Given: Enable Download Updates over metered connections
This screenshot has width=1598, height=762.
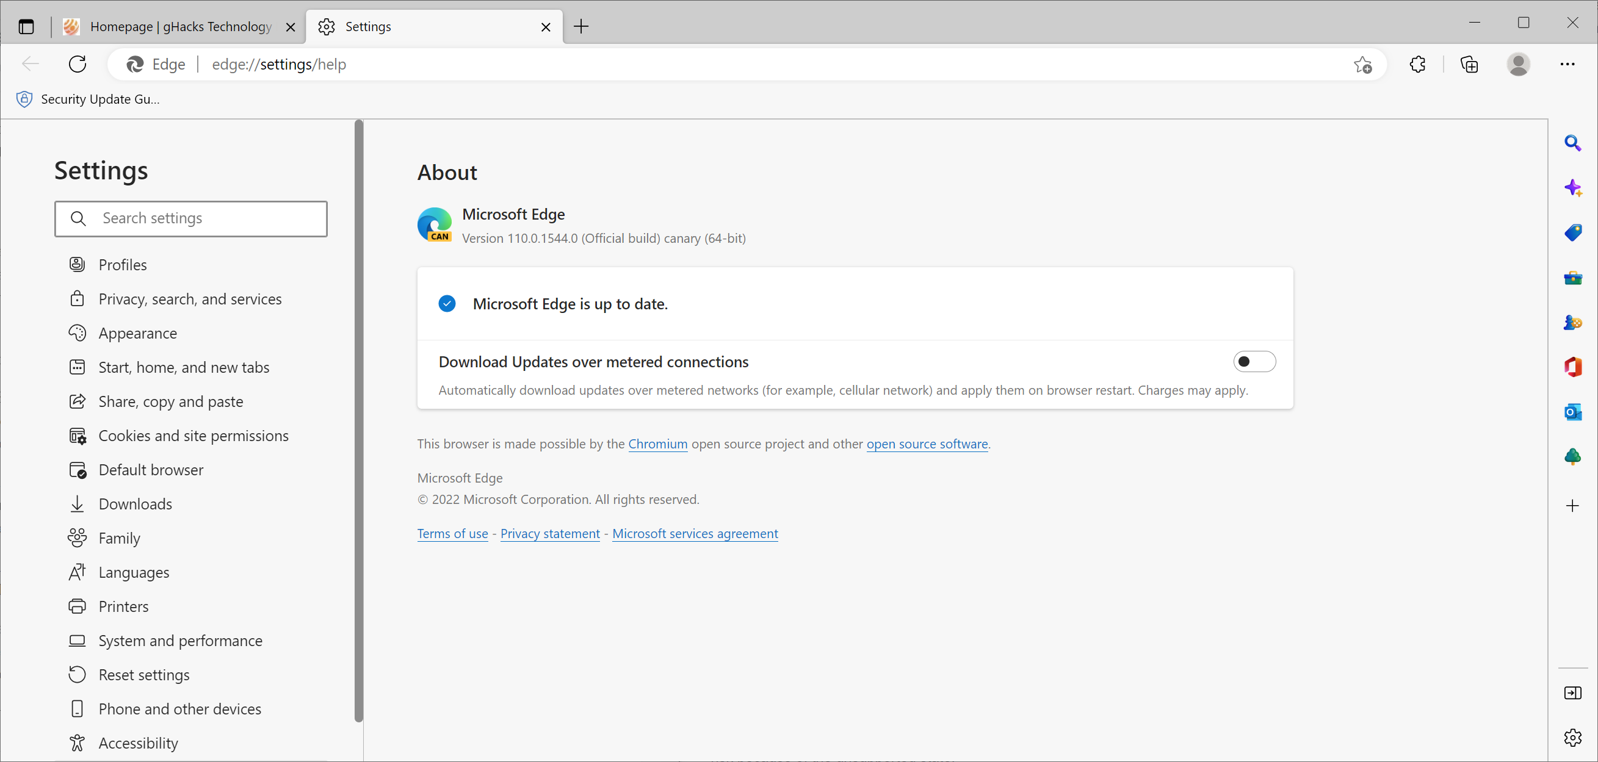Looking at the screenshot, I should (x=1255, y=361).
